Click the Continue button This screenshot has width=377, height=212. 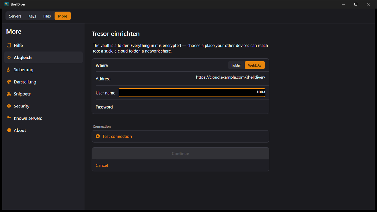180,154
